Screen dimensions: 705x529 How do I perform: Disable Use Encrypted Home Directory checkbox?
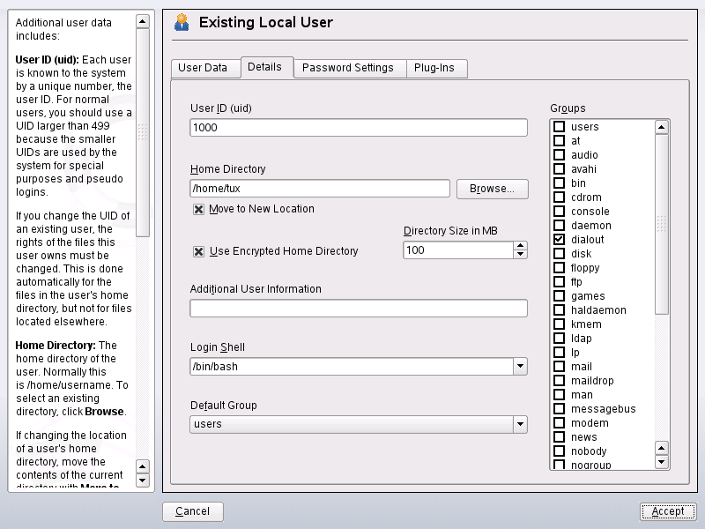click(x=199, y=251)
